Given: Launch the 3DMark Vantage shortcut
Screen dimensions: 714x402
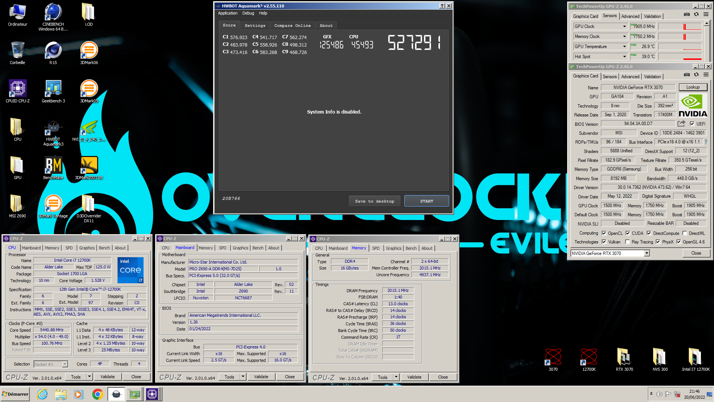Looking at the screenshot, I should (53, 206).
